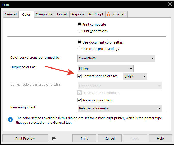Image resolution: width=174 pixels, height=145 pixels.
Task: Open the Layout tab
Action: tap(62, 14)
